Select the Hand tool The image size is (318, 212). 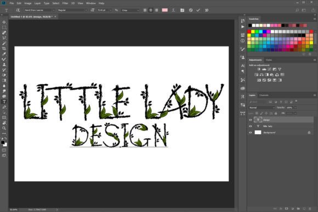pyautogui.click(x=4, y=123)
